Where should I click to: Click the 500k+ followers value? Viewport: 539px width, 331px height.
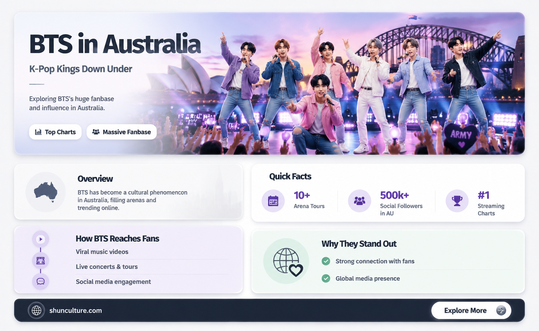[394, 195]
